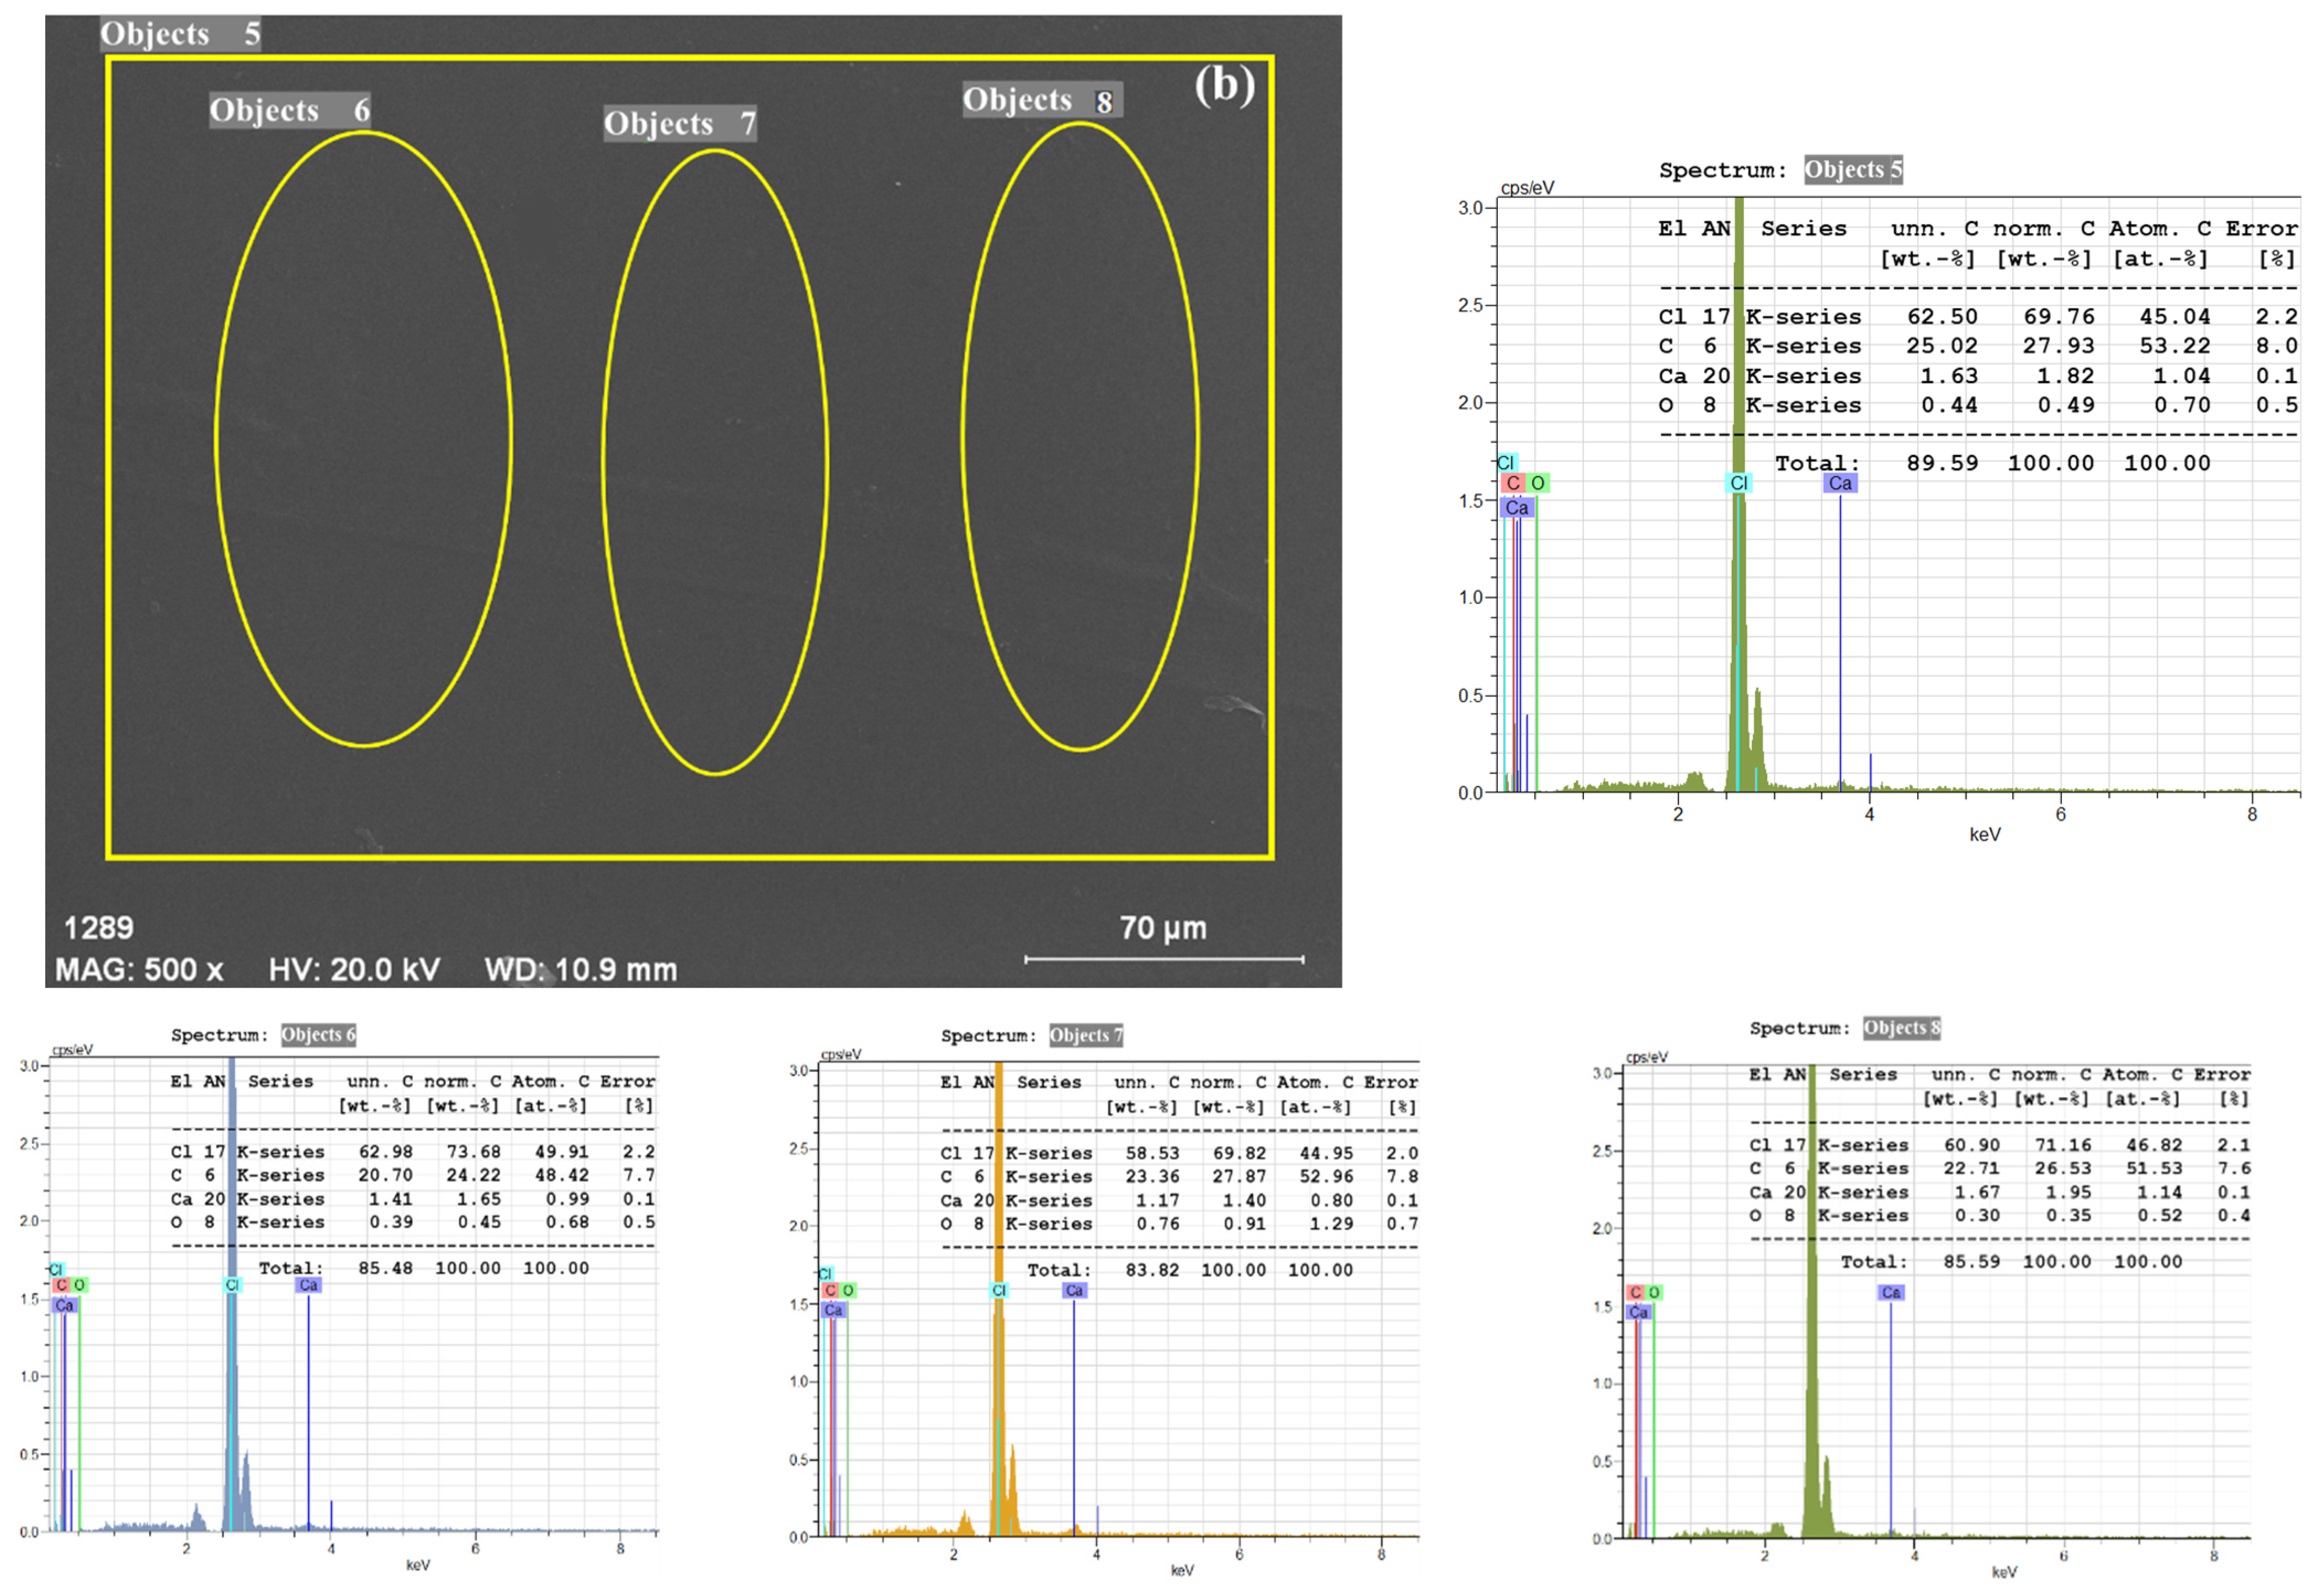Click the Ca tag near 3.7 keV in Objects 7 spectrum
Viewport: 2324px width, 1595px height.
click(x=1074, y=1290)
